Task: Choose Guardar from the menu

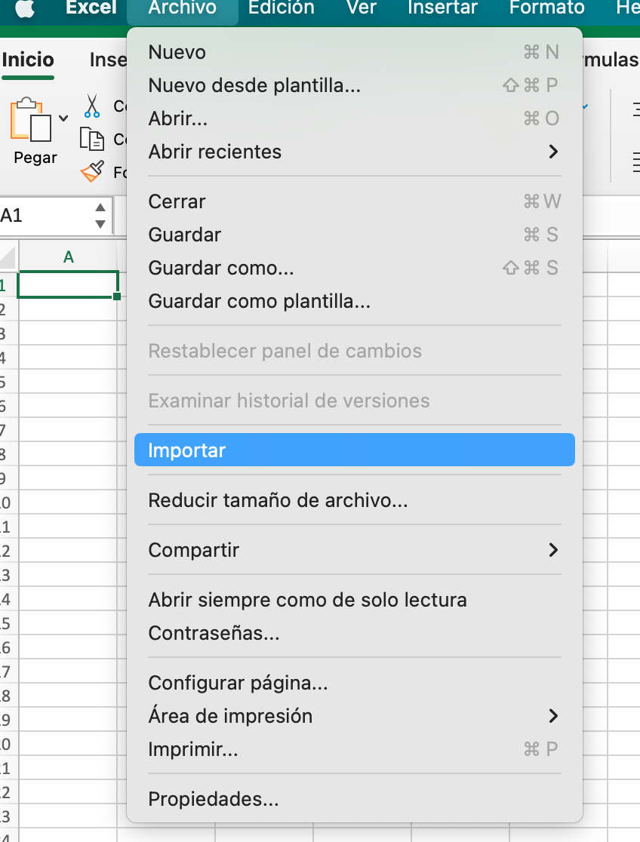Action: point(355,235)
